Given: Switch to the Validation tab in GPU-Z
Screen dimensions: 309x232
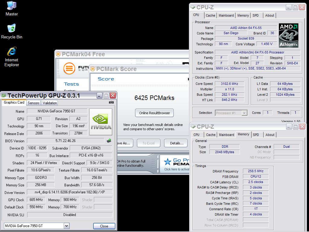Looking at the screenshot, I should click(x=50, y=103).
